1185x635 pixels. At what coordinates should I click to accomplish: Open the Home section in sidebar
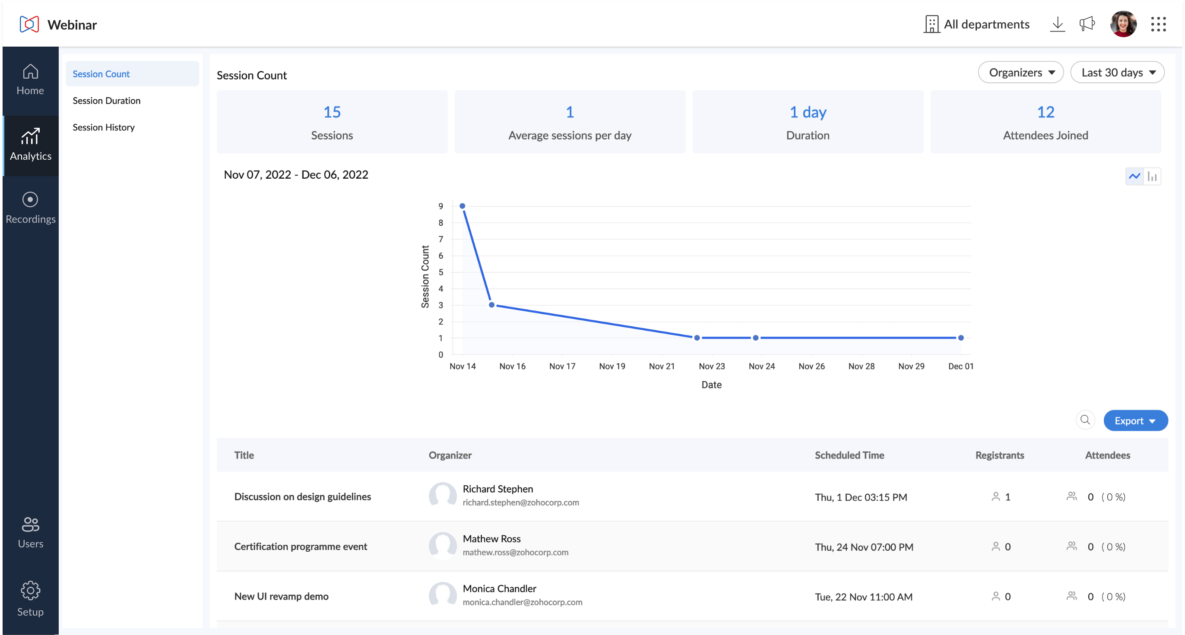tap(30, 80)
